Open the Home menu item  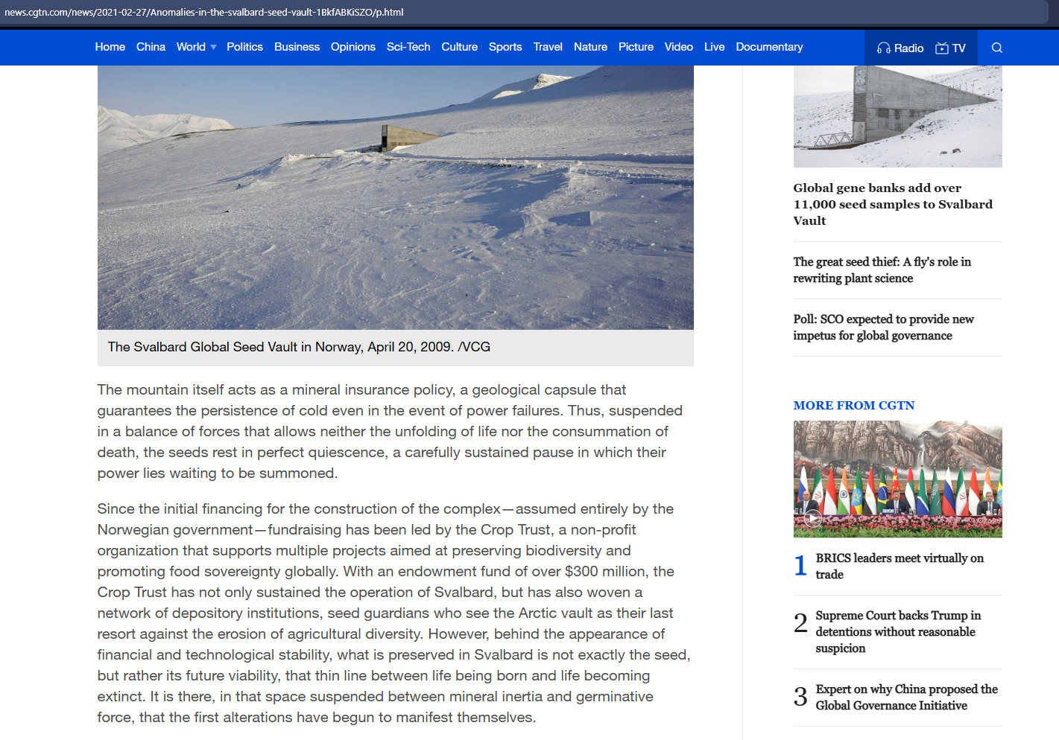pyautogui.click(x=110, y=47)
